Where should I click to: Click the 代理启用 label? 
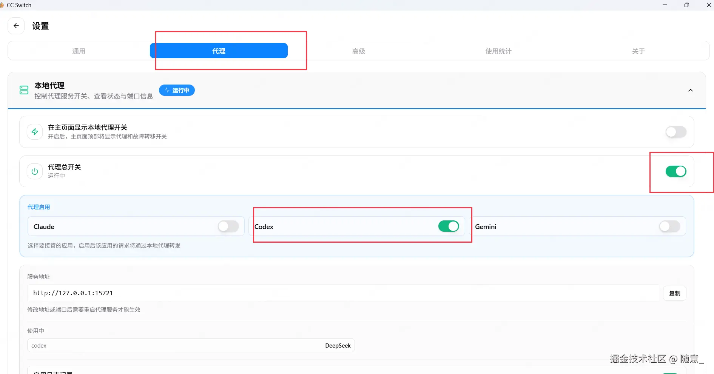[39, 207]
